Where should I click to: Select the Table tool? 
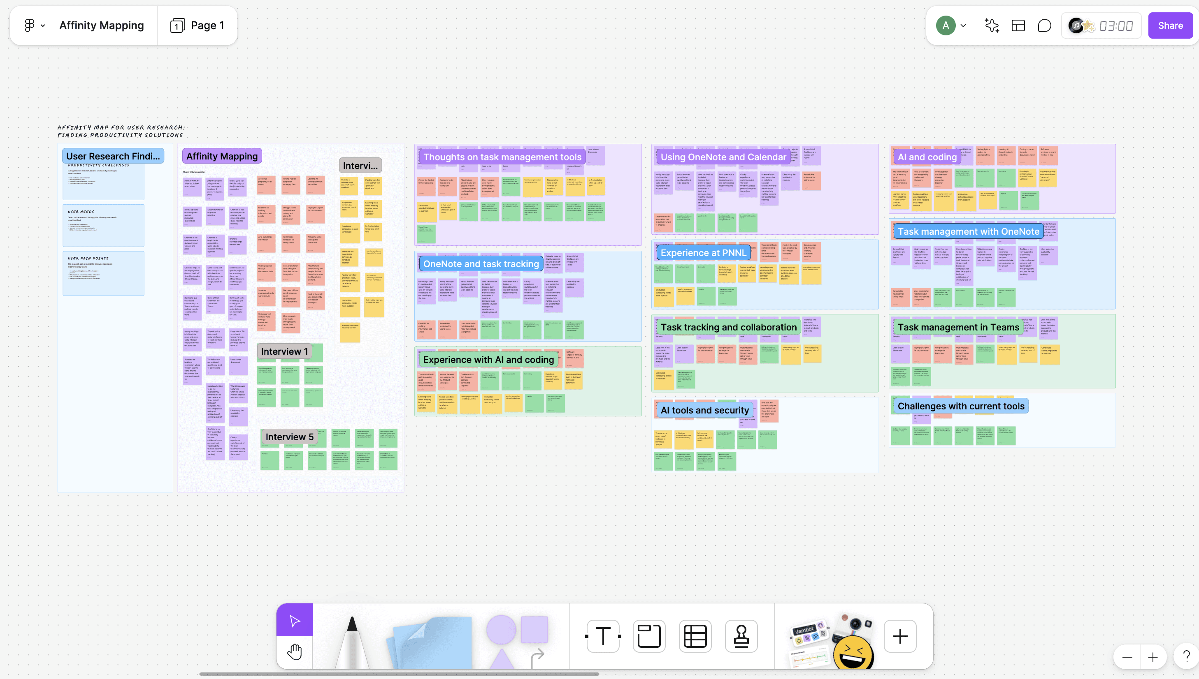tap(695, 636)
